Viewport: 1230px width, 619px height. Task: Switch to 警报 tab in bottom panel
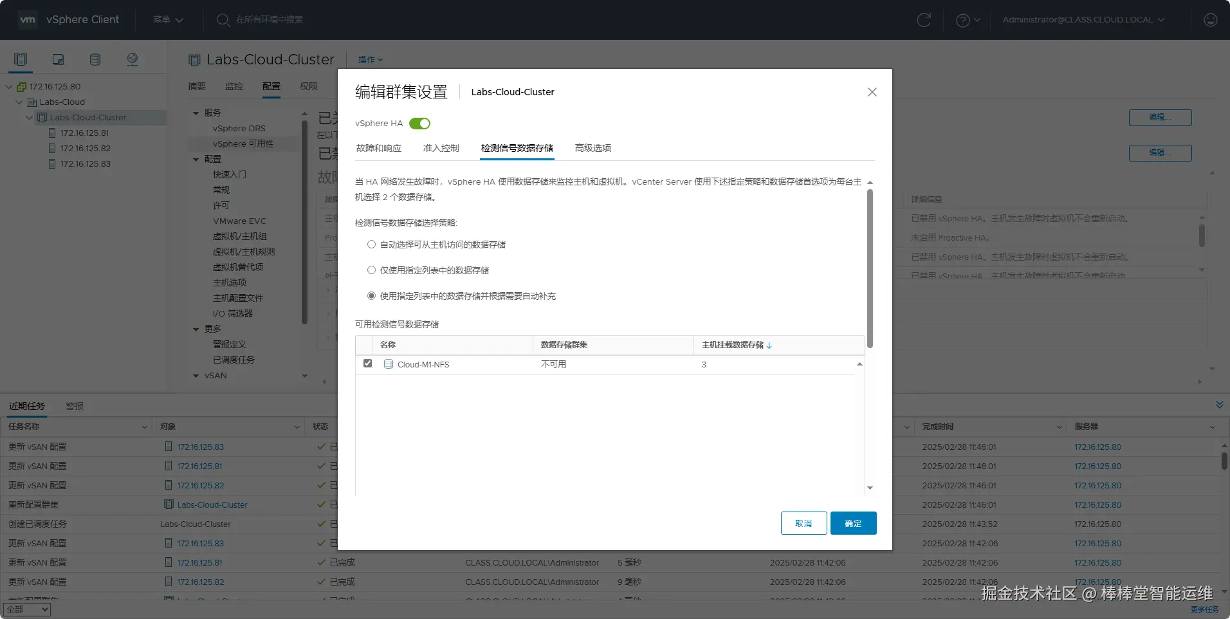(75, 406)
